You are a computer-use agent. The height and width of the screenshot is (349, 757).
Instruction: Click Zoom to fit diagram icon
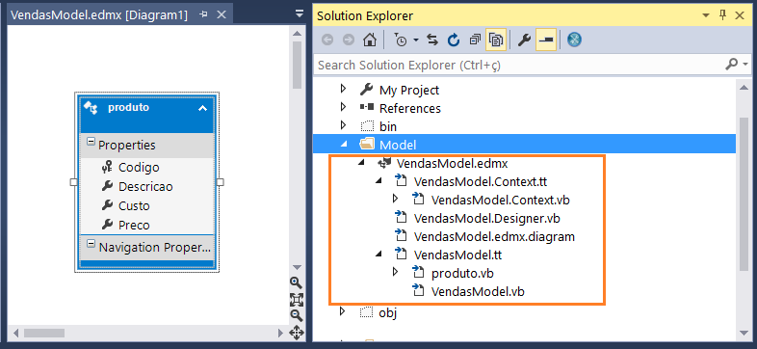click(296, 300)
